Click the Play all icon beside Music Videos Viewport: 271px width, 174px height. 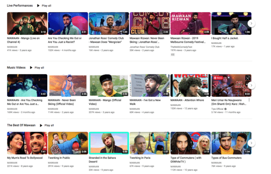point(31,68)
